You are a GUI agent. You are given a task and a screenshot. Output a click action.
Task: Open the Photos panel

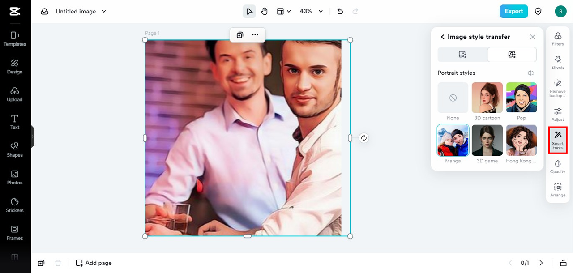15,178
